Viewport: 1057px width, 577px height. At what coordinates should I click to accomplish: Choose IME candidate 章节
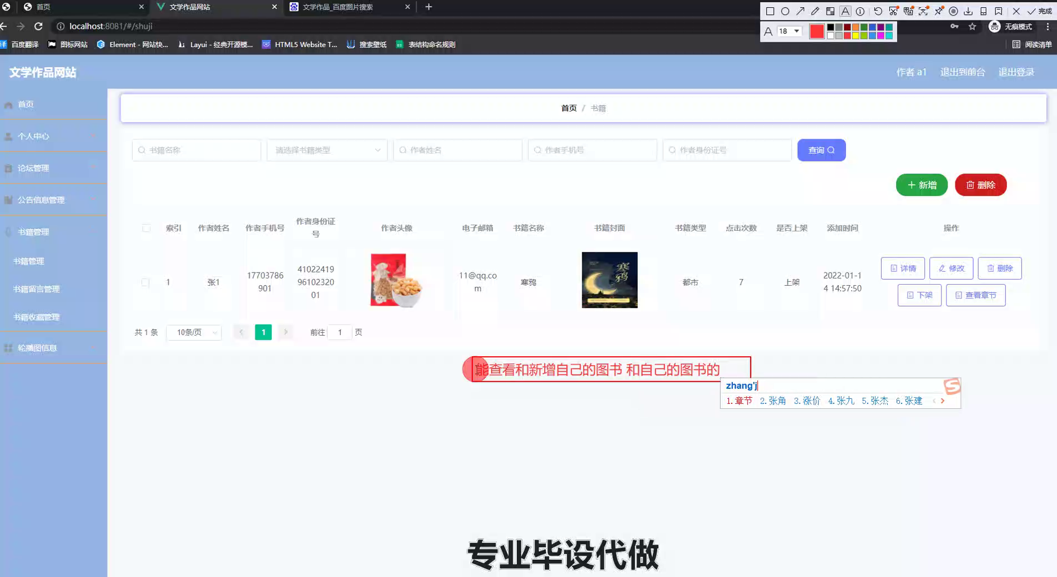pos(739,401)
